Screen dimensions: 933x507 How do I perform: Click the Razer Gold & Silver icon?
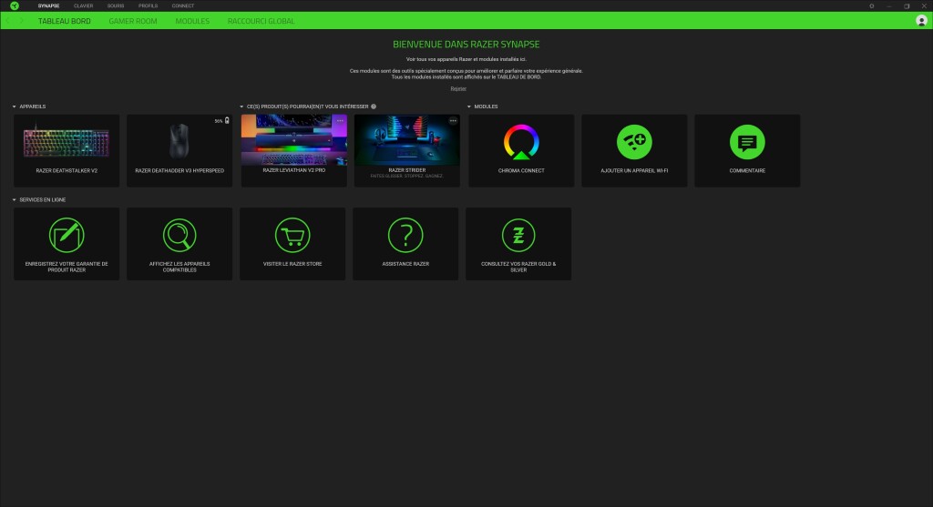click(518, 236)
